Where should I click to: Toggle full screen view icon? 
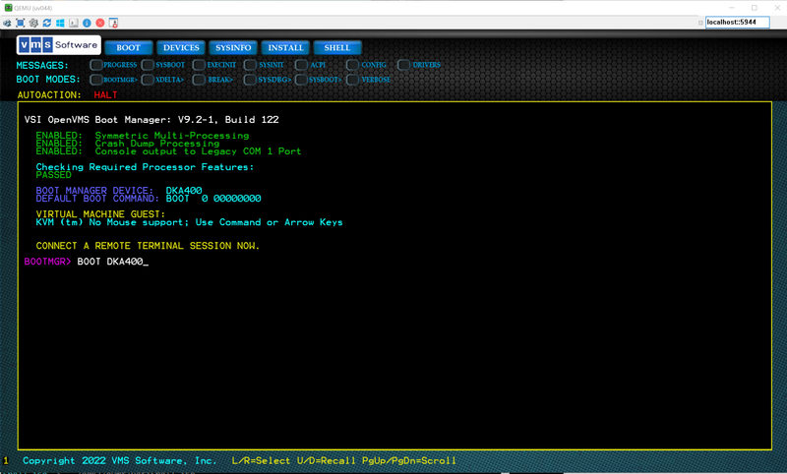[20, 23]
